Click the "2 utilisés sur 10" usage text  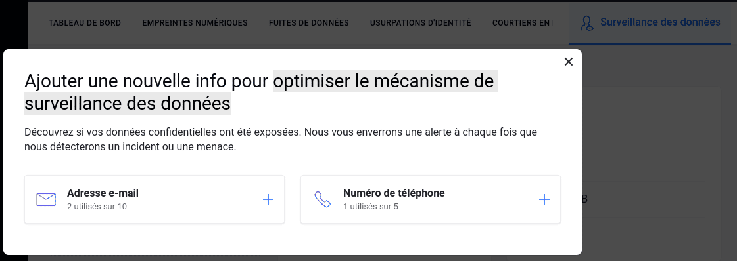pyautogui.click(x=97, y=206)
